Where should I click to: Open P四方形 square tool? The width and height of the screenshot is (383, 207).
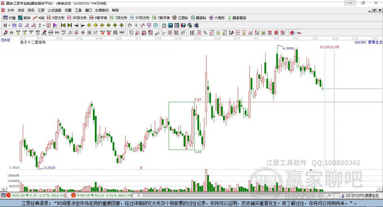[56, 18]
